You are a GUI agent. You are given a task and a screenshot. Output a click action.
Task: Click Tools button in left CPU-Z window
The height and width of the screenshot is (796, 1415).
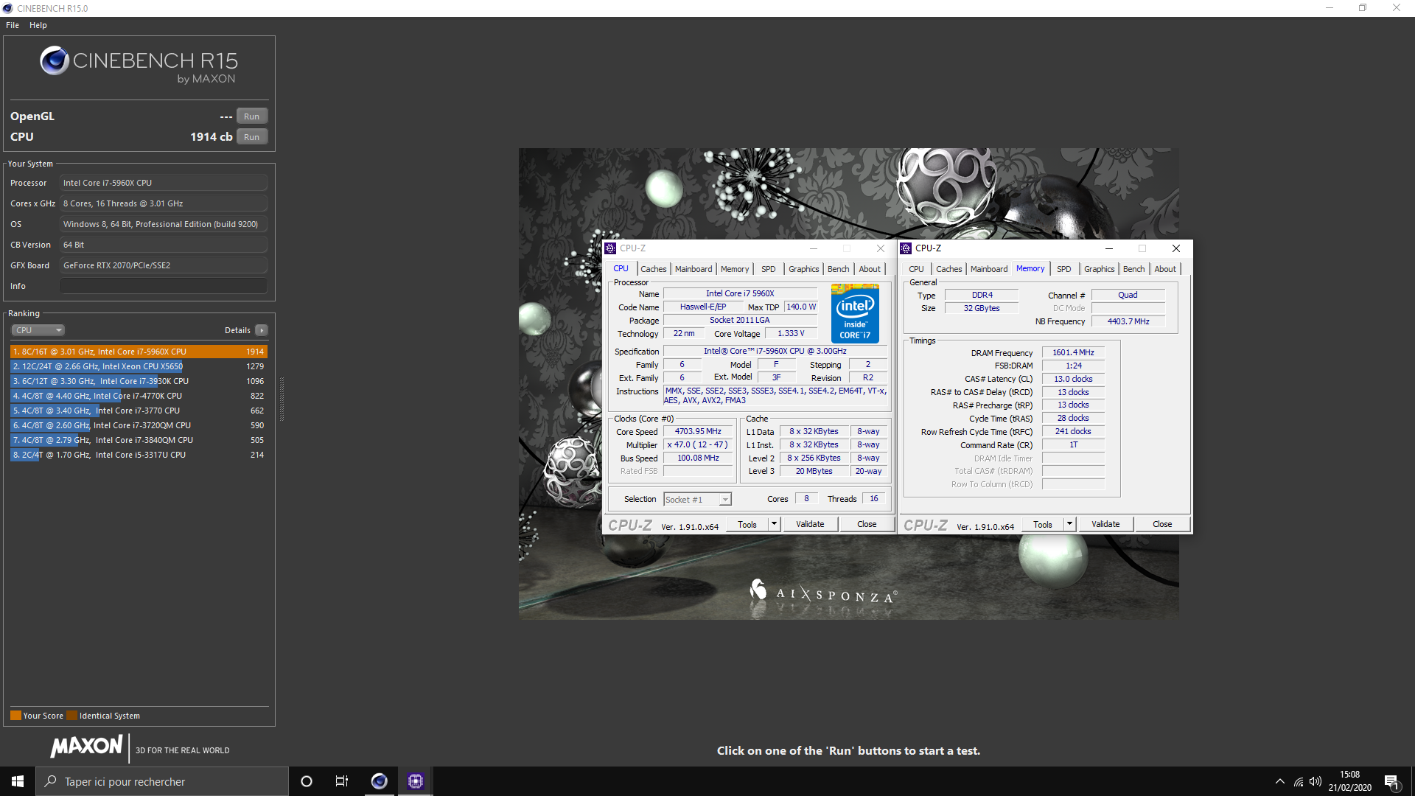click(747, 524)
